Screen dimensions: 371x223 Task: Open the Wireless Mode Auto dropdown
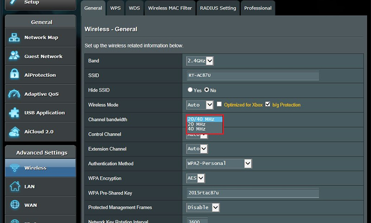pyautogui.click(x=200, y=105)
